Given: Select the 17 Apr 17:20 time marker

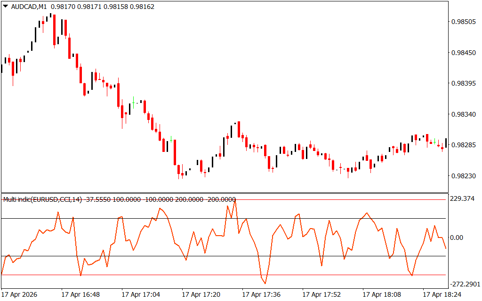Looking at the screenshot, I should tap(201, 294).
